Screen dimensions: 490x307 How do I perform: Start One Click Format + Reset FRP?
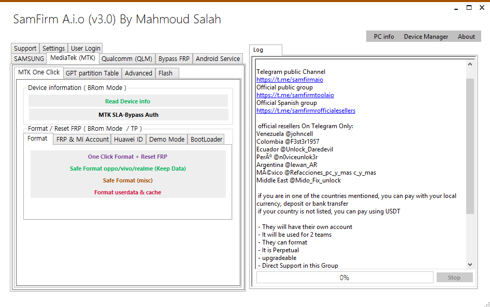tap(127, 157)
